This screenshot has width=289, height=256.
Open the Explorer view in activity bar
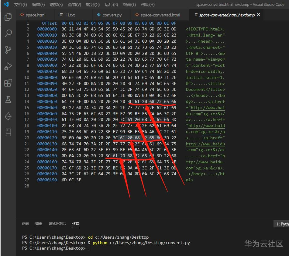coord(8,17)
